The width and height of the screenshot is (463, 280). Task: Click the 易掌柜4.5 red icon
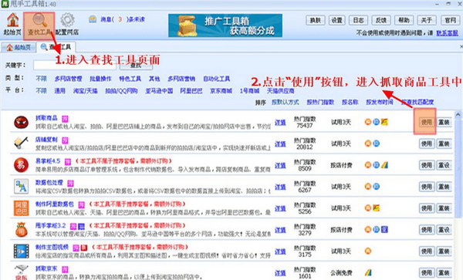22,165
